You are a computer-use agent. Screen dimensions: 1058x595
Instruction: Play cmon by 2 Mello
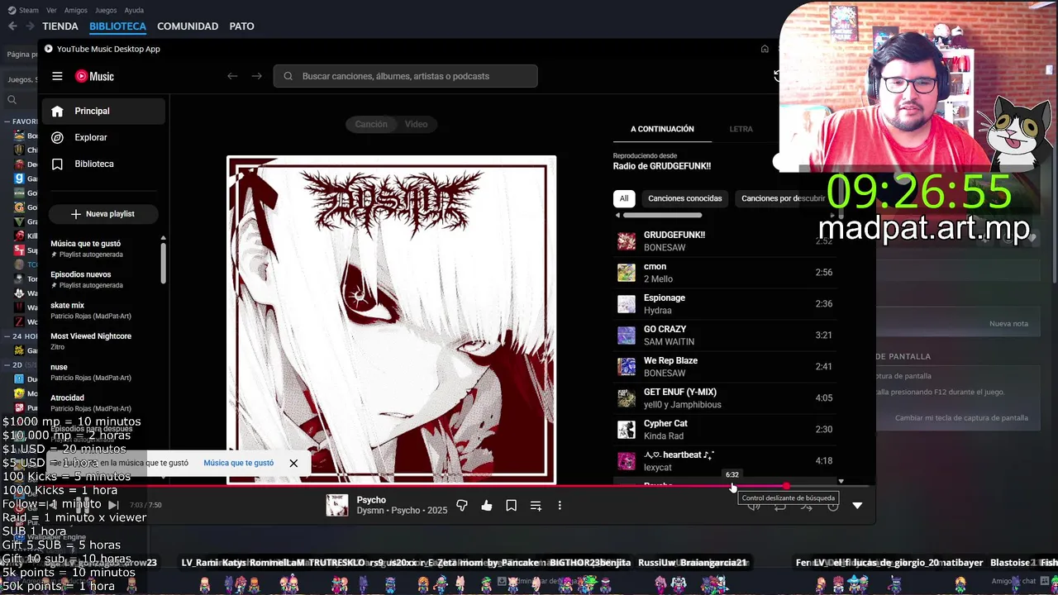pyautogui.click(x=725, y=273)
